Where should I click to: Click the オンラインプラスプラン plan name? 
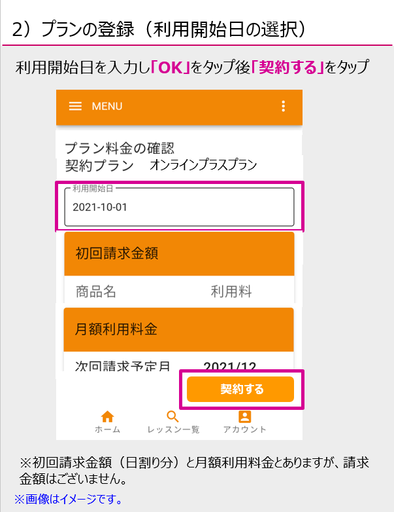(203, 165)
